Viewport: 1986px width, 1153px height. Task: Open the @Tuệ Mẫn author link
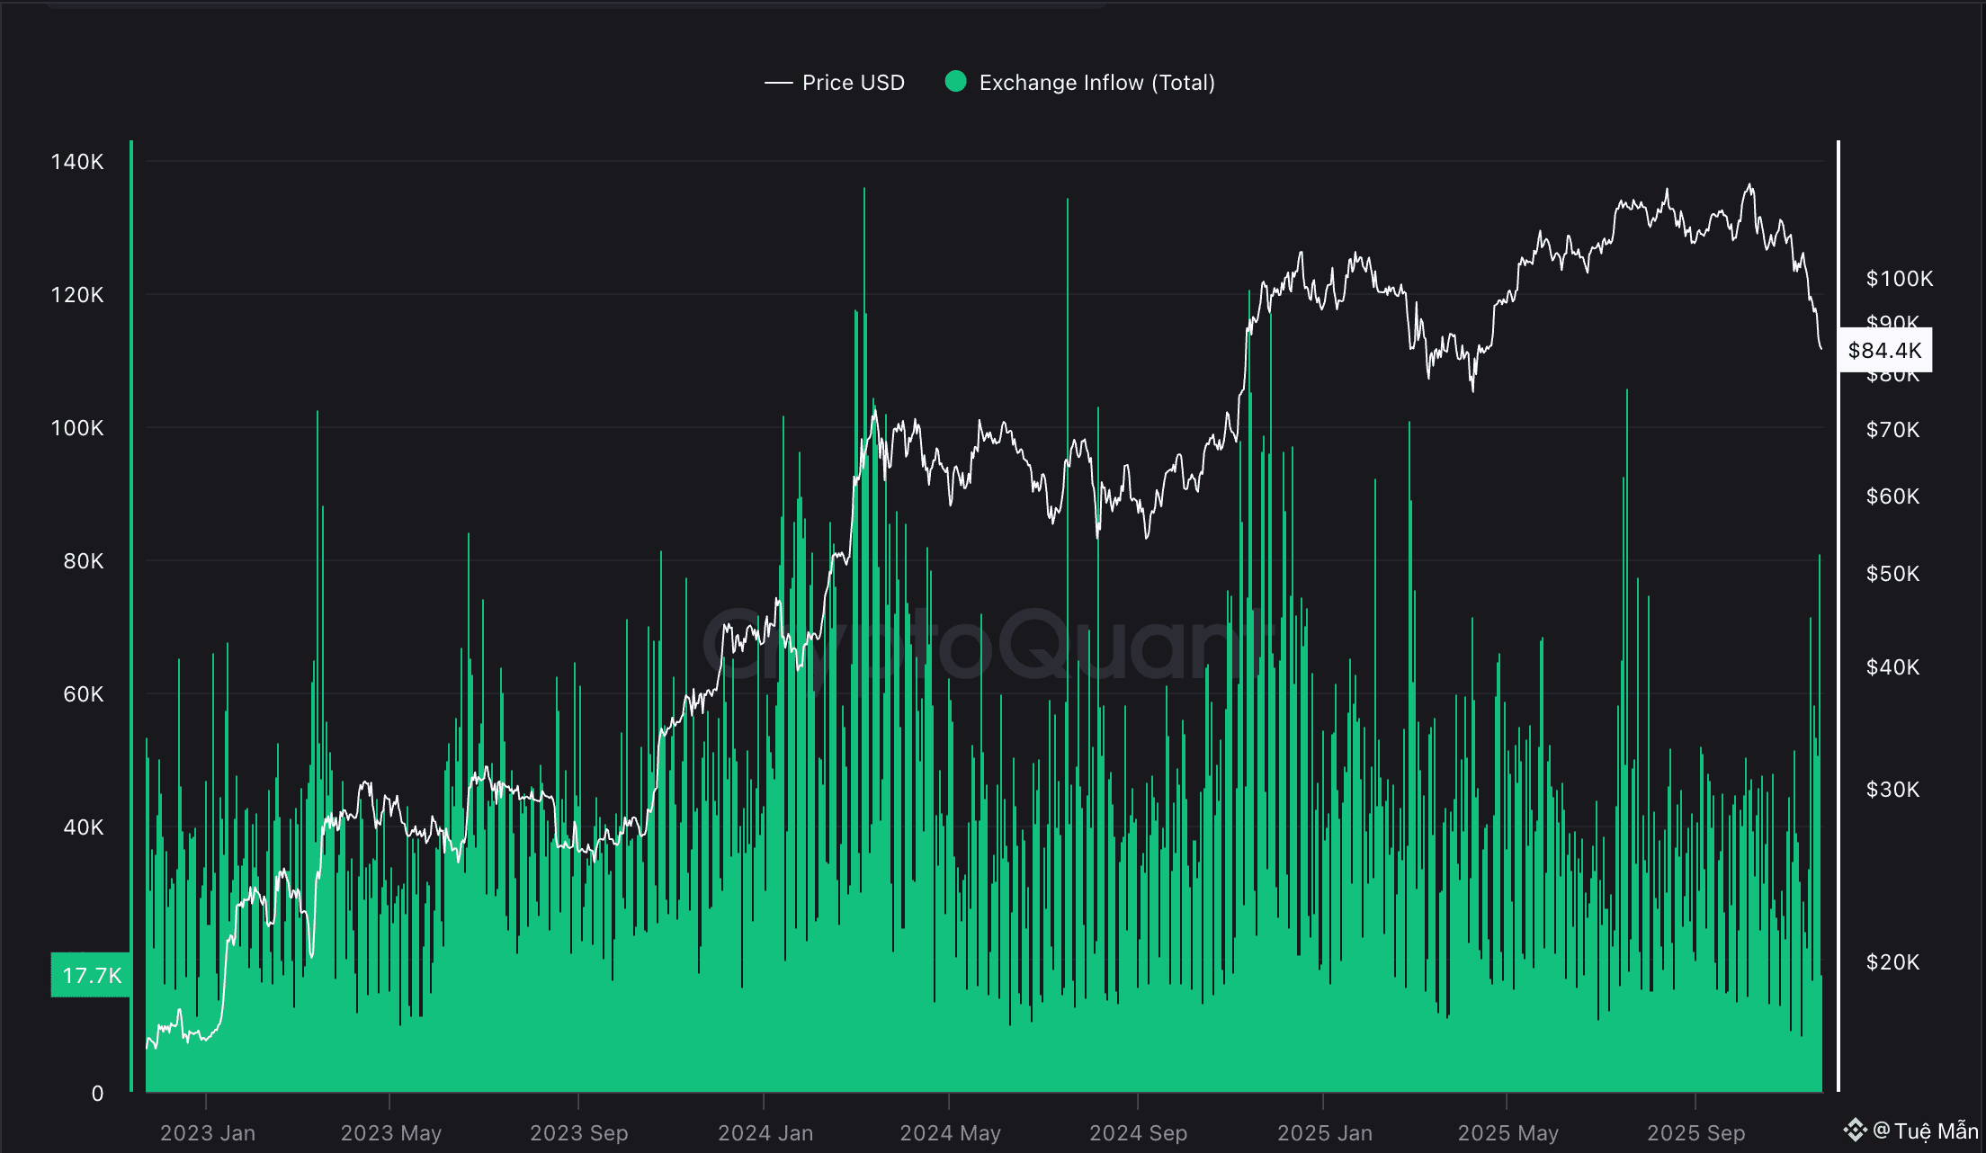[1926, 1131]
